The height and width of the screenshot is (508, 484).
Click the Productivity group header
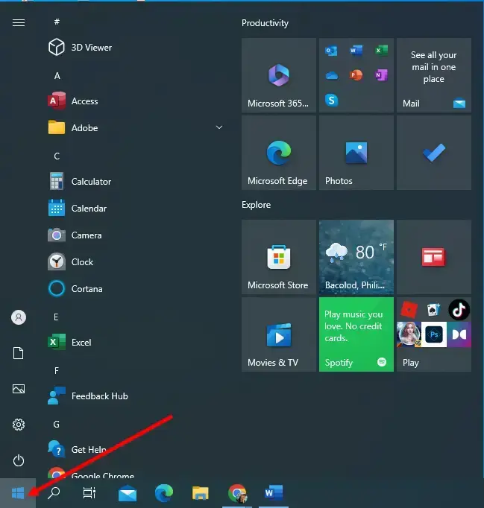[x=265, y=23]
